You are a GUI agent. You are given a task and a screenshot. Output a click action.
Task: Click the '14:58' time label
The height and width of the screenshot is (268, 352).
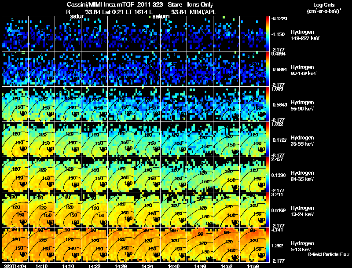[253, 266]
